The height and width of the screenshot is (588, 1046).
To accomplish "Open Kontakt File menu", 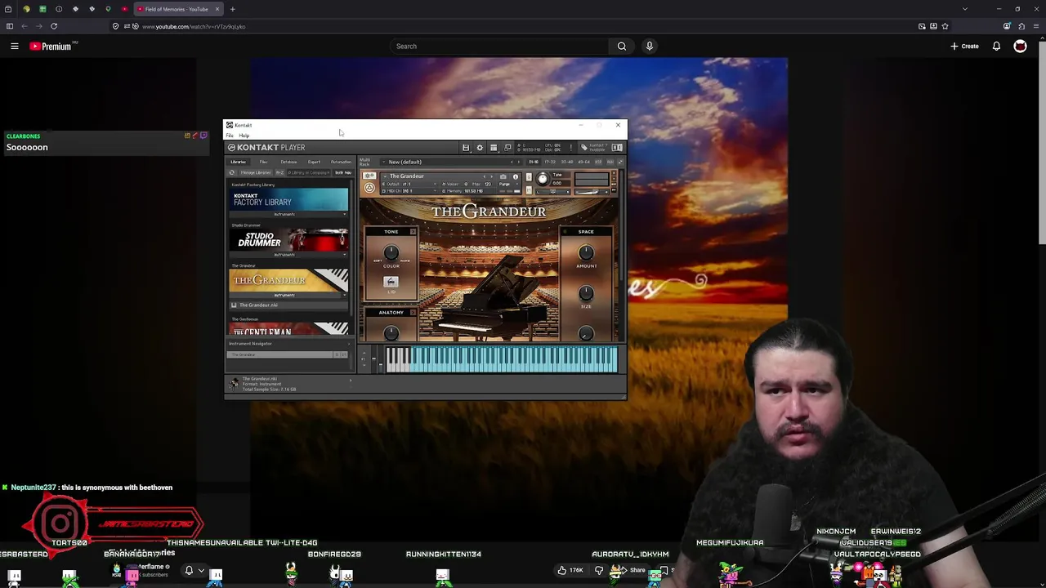I will click(230, 136).
